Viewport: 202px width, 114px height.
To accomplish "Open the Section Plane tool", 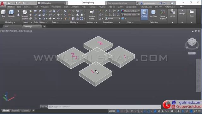I will tap(92, 15).
